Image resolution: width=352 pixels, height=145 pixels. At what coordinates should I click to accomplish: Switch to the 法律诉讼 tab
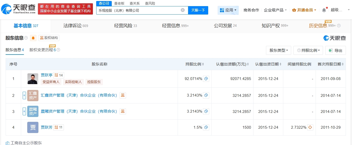pos(76,26)
